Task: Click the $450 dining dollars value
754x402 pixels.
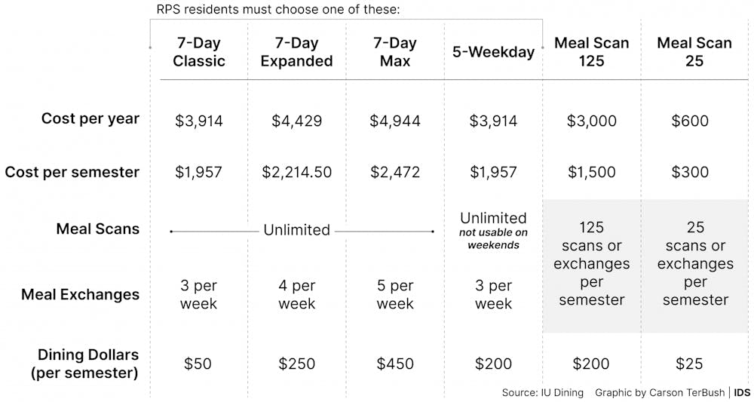Action: click(395, 364)
